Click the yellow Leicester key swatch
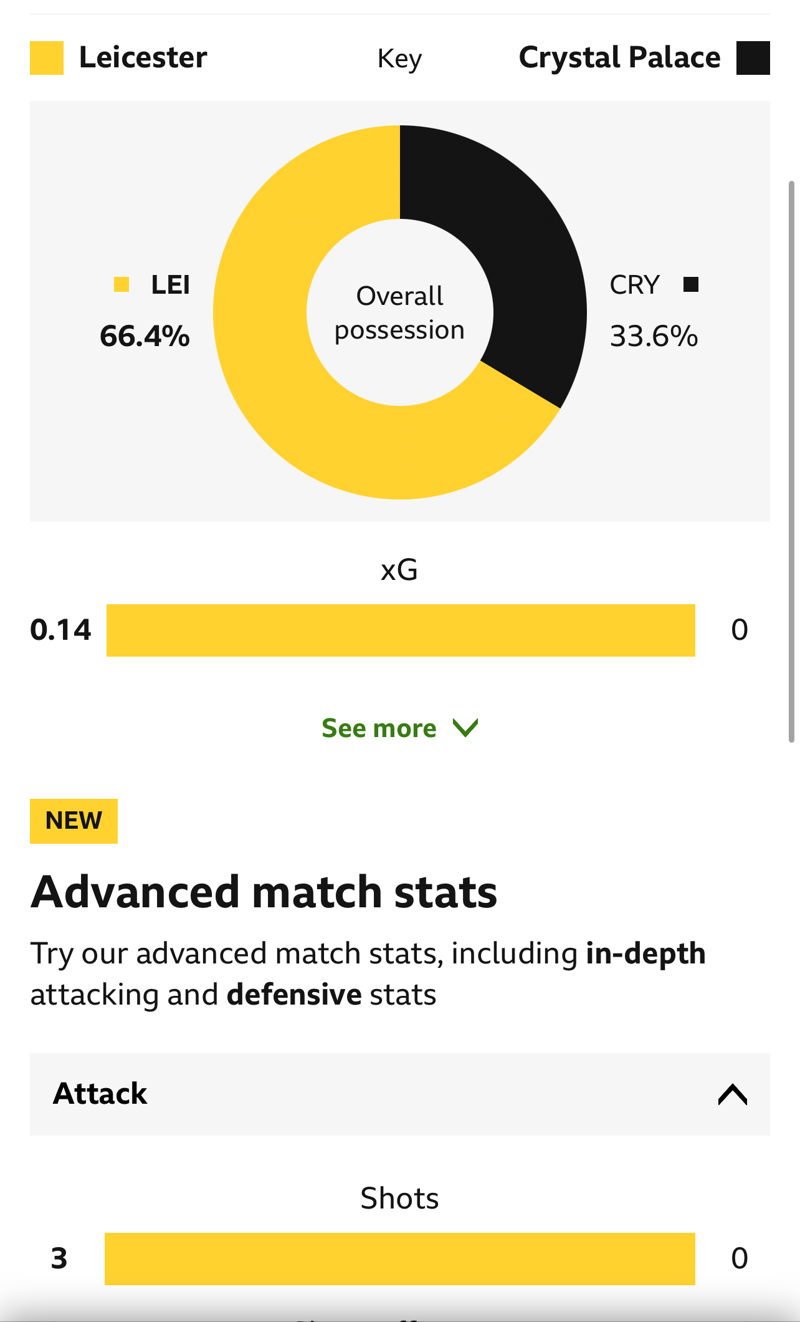This screenshot has height=1322, width=800. 47,58
